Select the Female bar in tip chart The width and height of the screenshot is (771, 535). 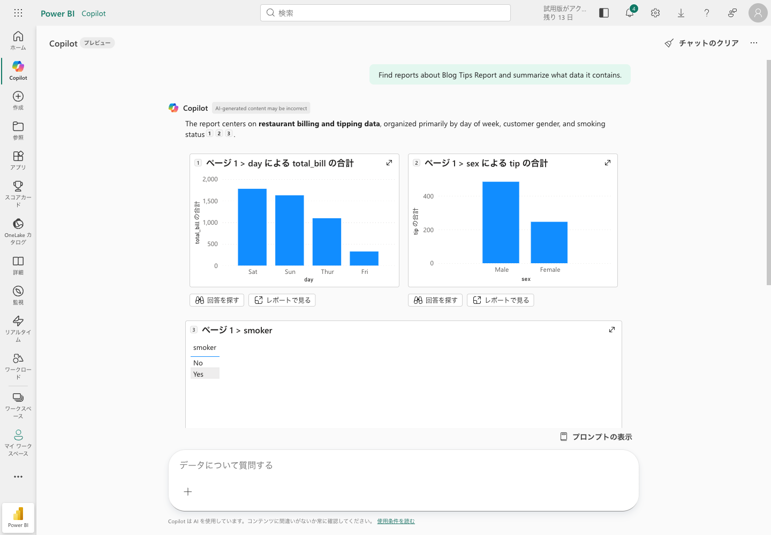(x=549, y=242)
